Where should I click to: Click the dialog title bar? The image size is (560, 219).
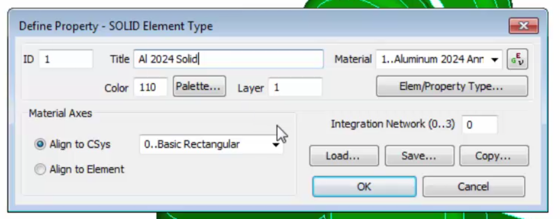(x=250, y=26)
